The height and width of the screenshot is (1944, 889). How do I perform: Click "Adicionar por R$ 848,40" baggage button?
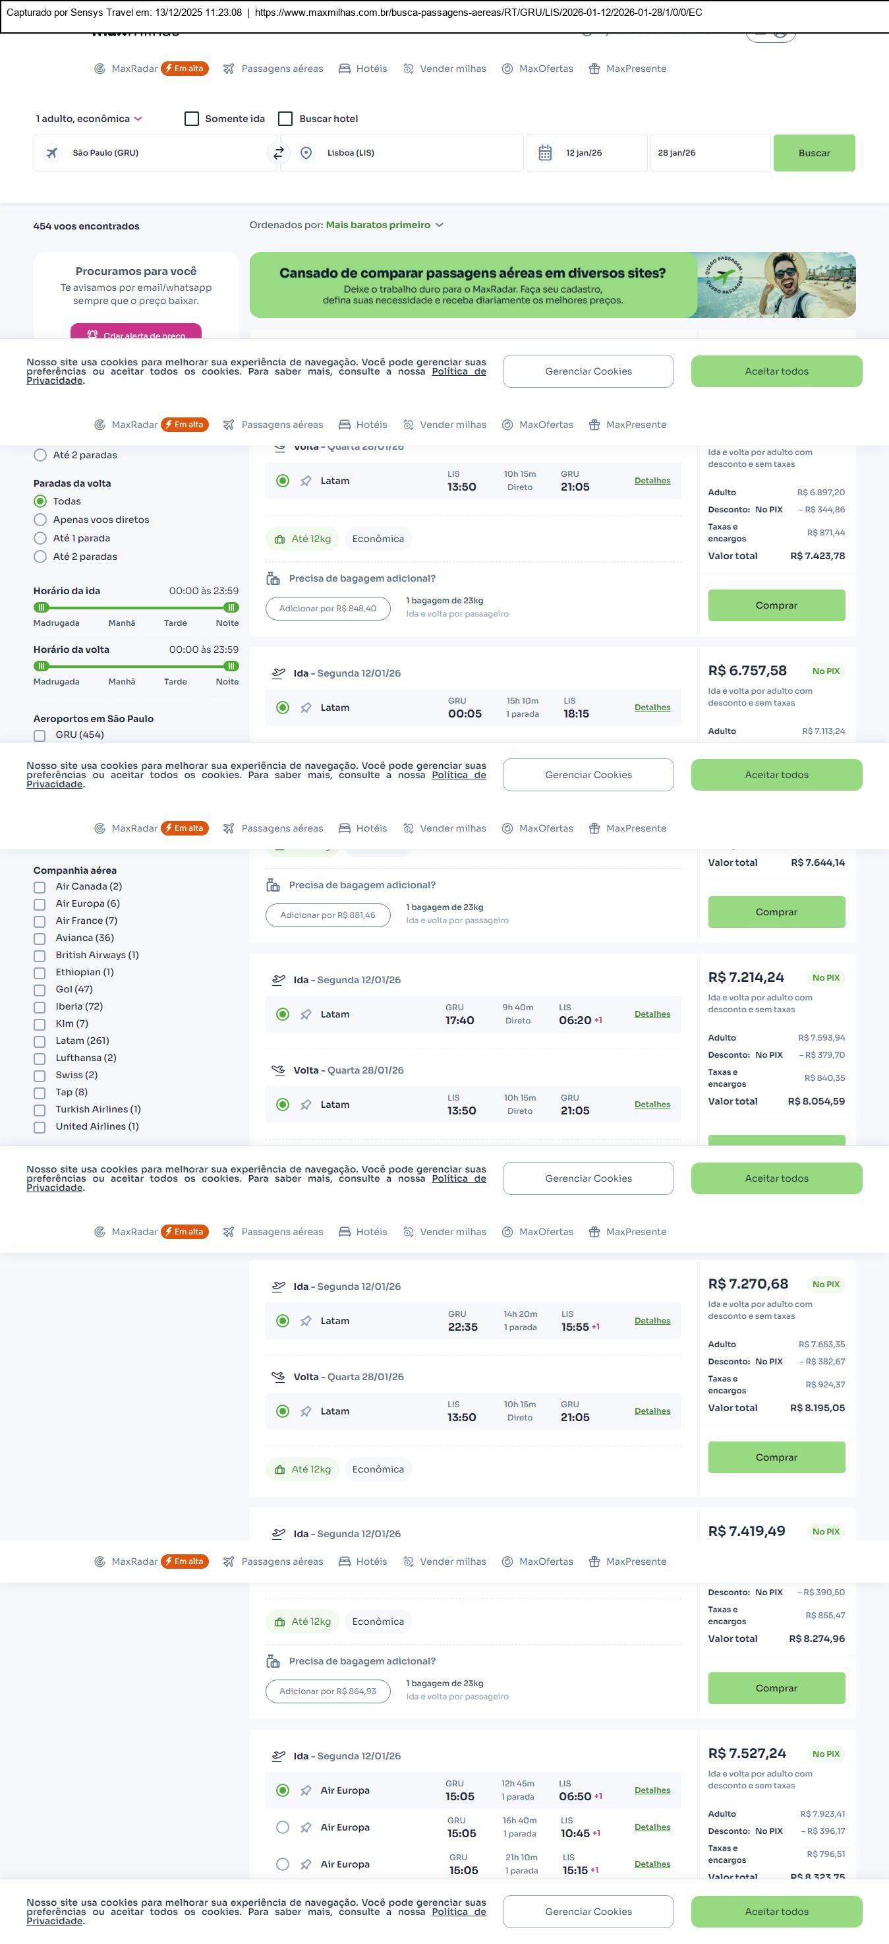(x=328, y=609)
